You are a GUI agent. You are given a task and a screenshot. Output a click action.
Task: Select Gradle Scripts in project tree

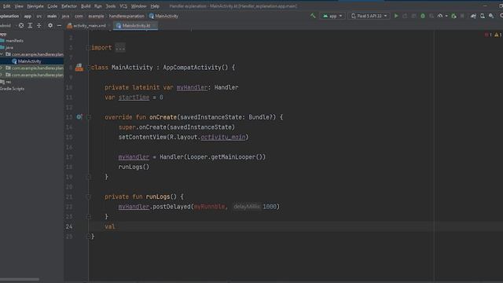tap(13, 89)
